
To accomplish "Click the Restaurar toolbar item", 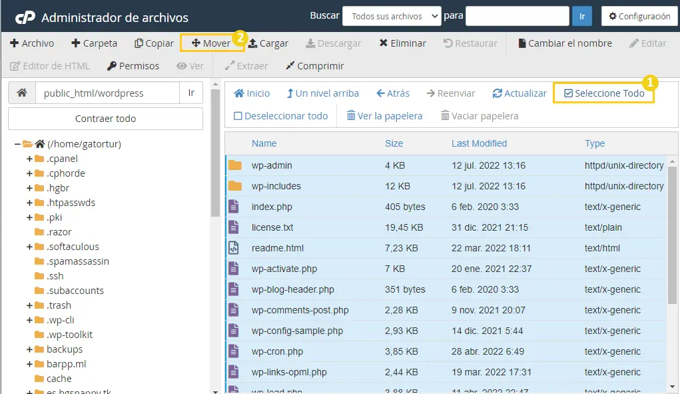I will (x=470, y=43).
